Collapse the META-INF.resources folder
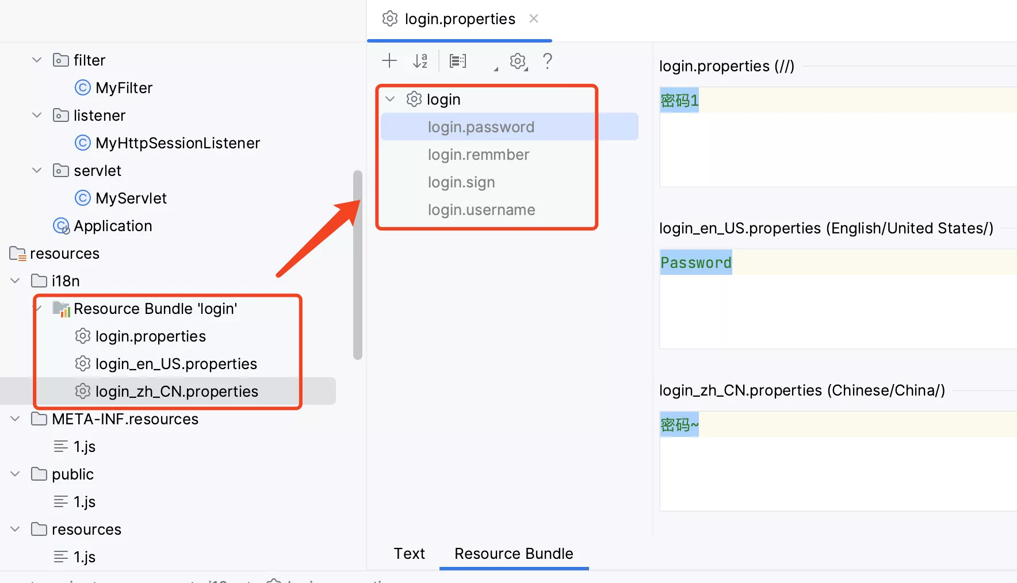The width and height of the screenshot is (1017, 583). pyautogui.click(x=15, y=419)
